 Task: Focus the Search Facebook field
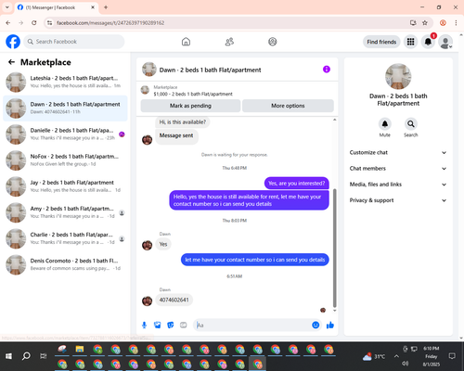74,42
